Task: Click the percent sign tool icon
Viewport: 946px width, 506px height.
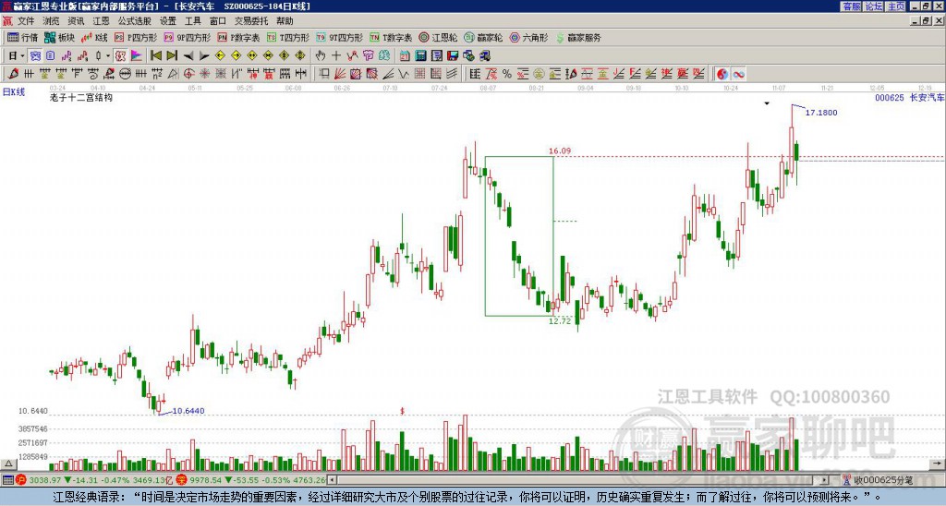Action: 507,74
